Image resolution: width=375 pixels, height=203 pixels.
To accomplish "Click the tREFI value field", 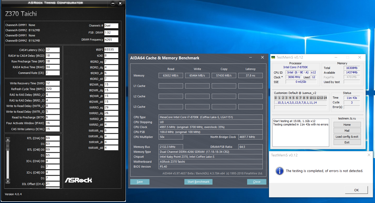I will 111,49.
